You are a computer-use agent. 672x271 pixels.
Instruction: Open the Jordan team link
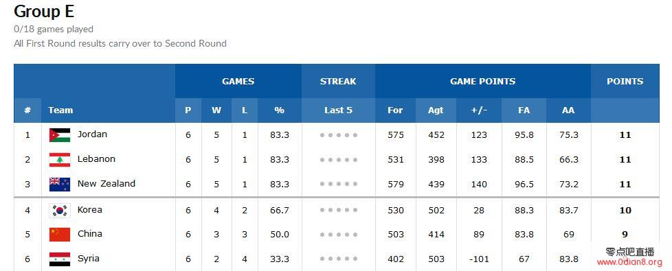click(x=92, y=134)
